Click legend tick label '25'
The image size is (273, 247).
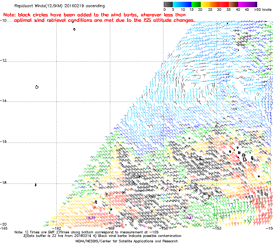[x=210, y=10]
